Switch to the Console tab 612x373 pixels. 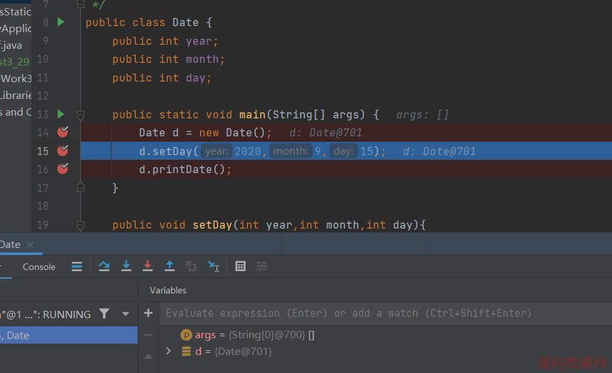39,267
